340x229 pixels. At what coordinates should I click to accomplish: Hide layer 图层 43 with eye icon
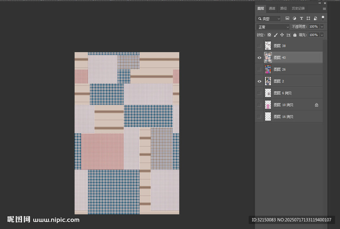pyautogui.click(x=259, y=58)
